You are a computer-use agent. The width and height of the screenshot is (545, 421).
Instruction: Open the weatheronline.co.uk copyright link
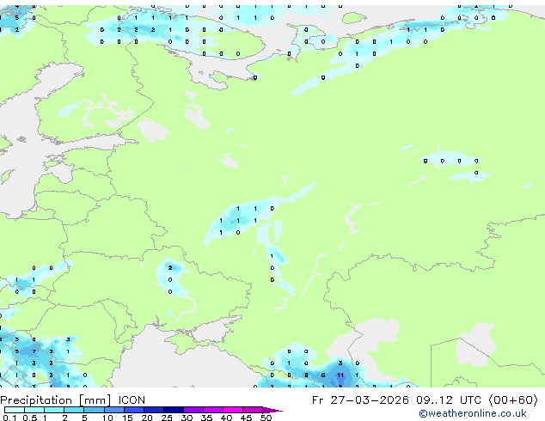473,413
